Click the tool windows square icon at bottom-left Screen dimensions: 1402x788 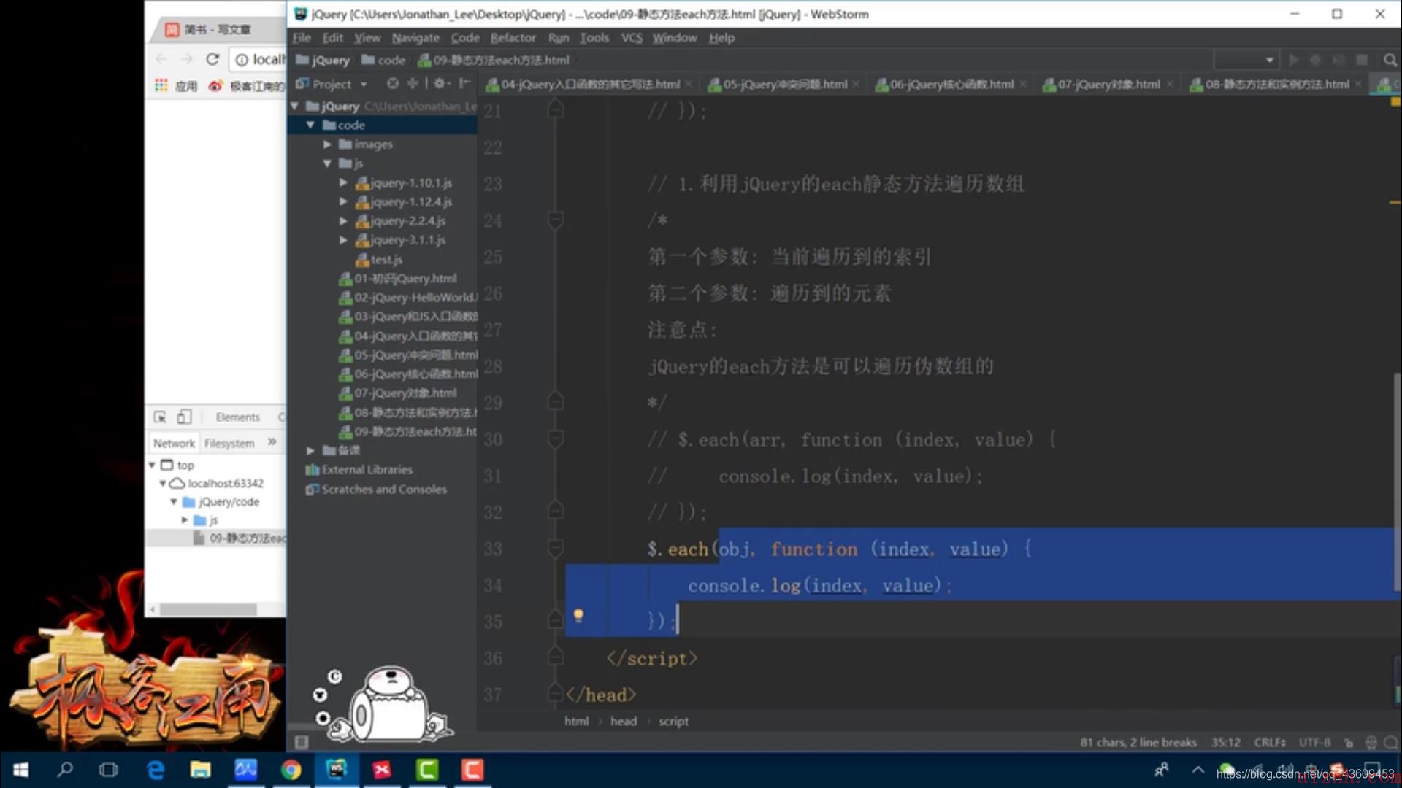pyautogui.click(x=301, y=742)
